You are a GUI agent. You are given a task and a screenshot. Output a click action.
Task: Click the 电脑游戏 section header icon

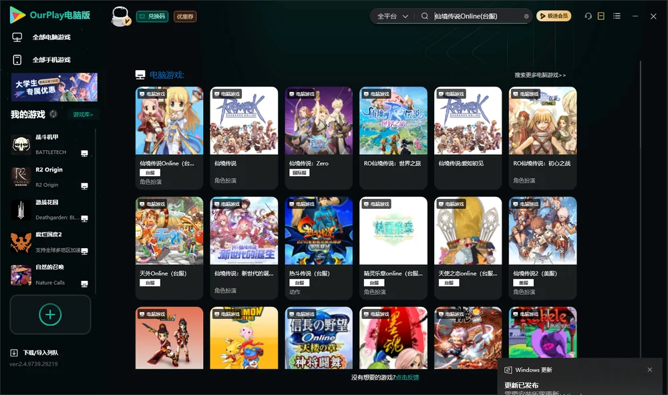tap(140, 75)
